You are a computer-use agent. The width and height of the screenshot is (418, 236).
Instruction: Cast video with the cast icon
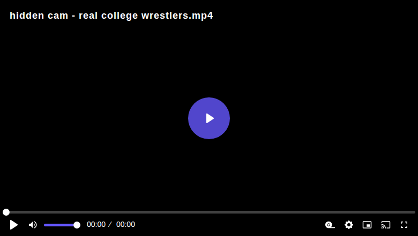[x=386, y=225]
